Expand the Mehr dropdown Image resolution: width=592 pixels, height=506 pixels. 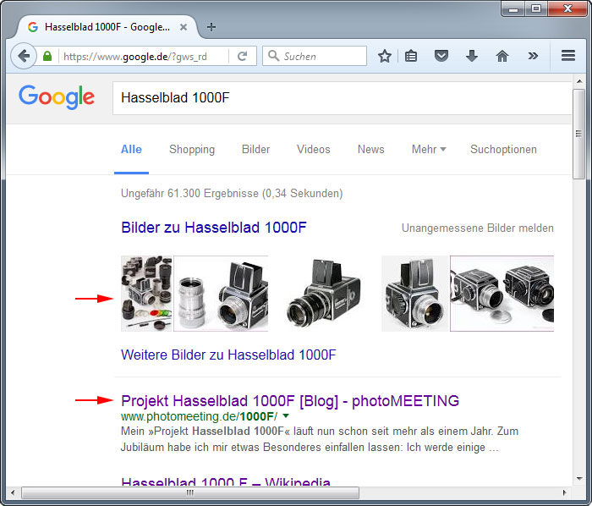click(429, 149)
